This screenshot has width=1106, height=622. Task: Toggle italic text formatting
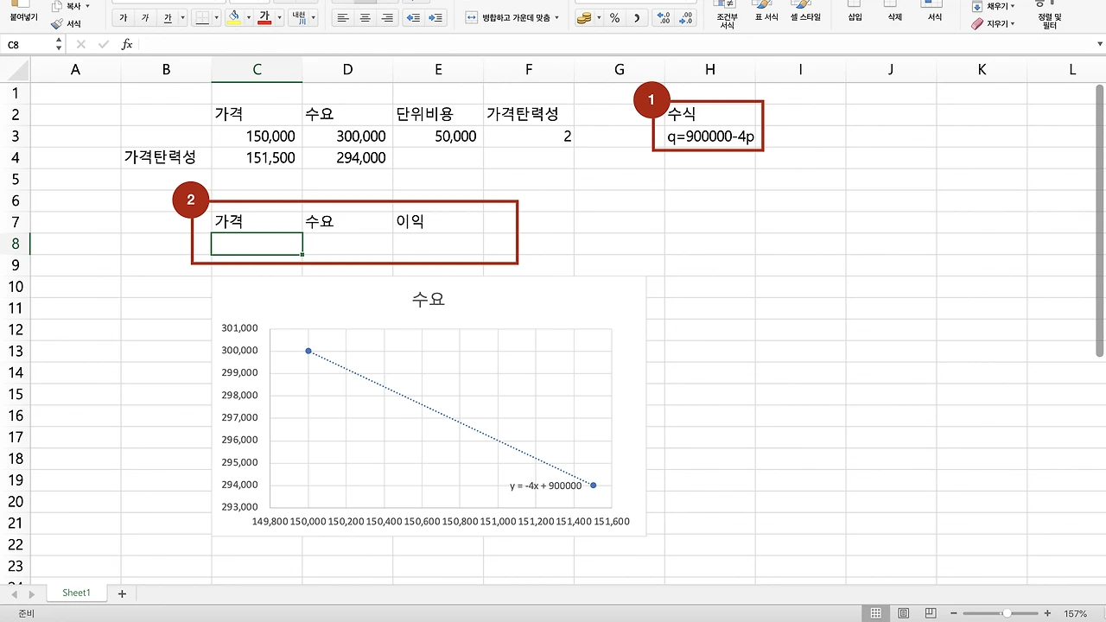145,18
